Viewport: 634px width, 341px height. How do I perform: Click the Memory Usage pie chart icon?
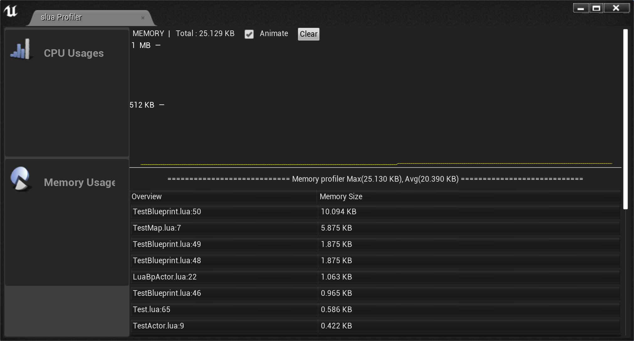coord(21,179)
